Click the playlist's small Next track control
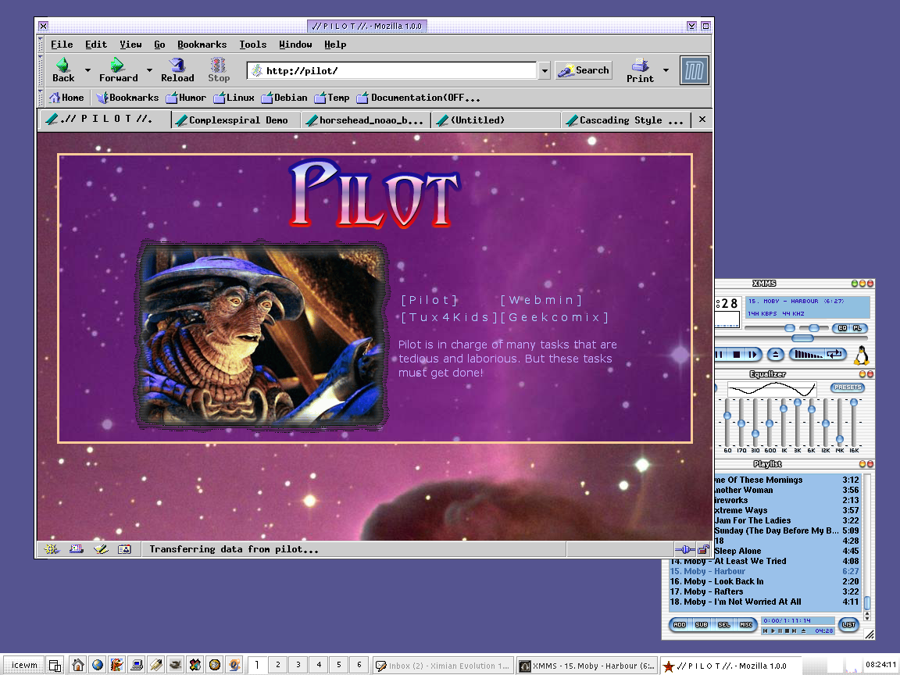The image size is (900, 675). click(x=795, y=630)
